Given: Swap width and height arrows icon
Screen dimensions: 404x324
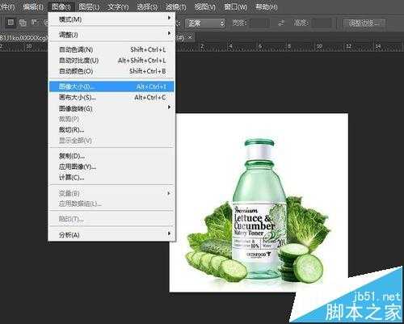Looking at the screenshot, I should [281, 23].
